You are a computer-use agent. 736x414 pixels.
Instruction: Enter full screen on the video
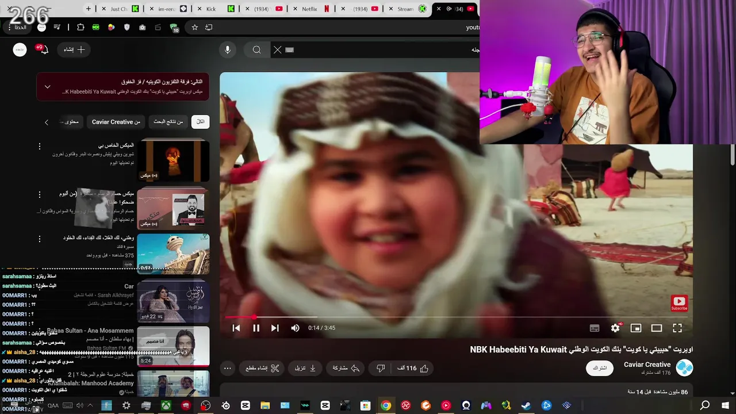pos(677,328)
